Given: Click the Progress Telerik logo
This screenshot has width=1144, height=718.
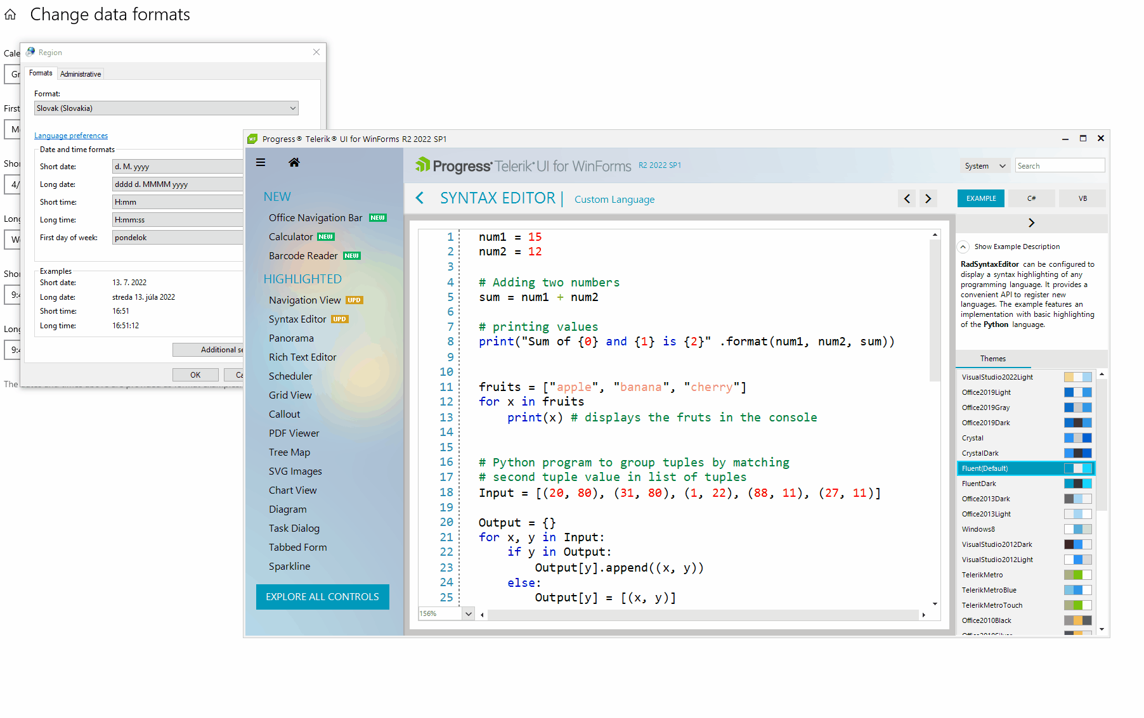Looking at the screenshot, I should click(x=523, y=165).
